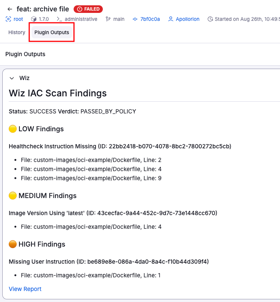Click the Wiz IAC Scan Findings heading
280x302 pixels.
click(x=58, y=93)
